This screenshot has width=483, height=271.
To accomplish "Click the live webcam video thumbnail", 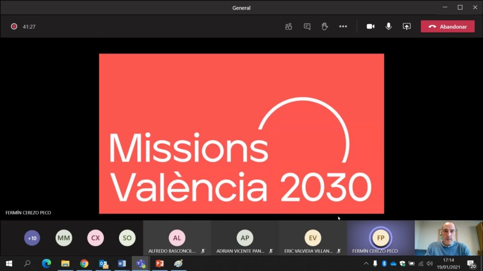I will 449,238.
